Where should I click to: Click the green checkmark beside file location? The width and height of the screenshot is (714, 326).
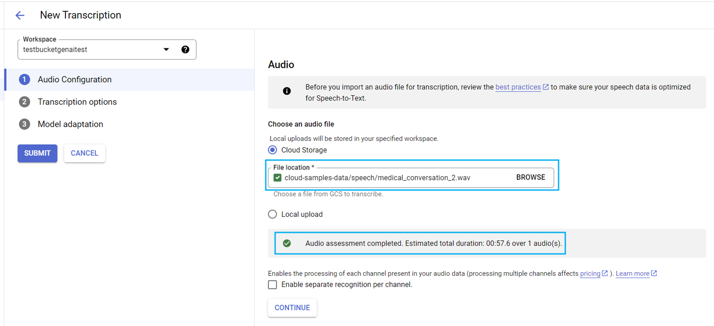277,178
